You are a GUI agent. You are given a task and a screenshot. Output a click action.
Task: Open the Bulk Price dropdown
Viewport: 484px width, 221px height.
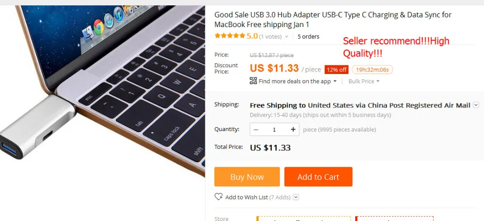(x=364, y=81)
